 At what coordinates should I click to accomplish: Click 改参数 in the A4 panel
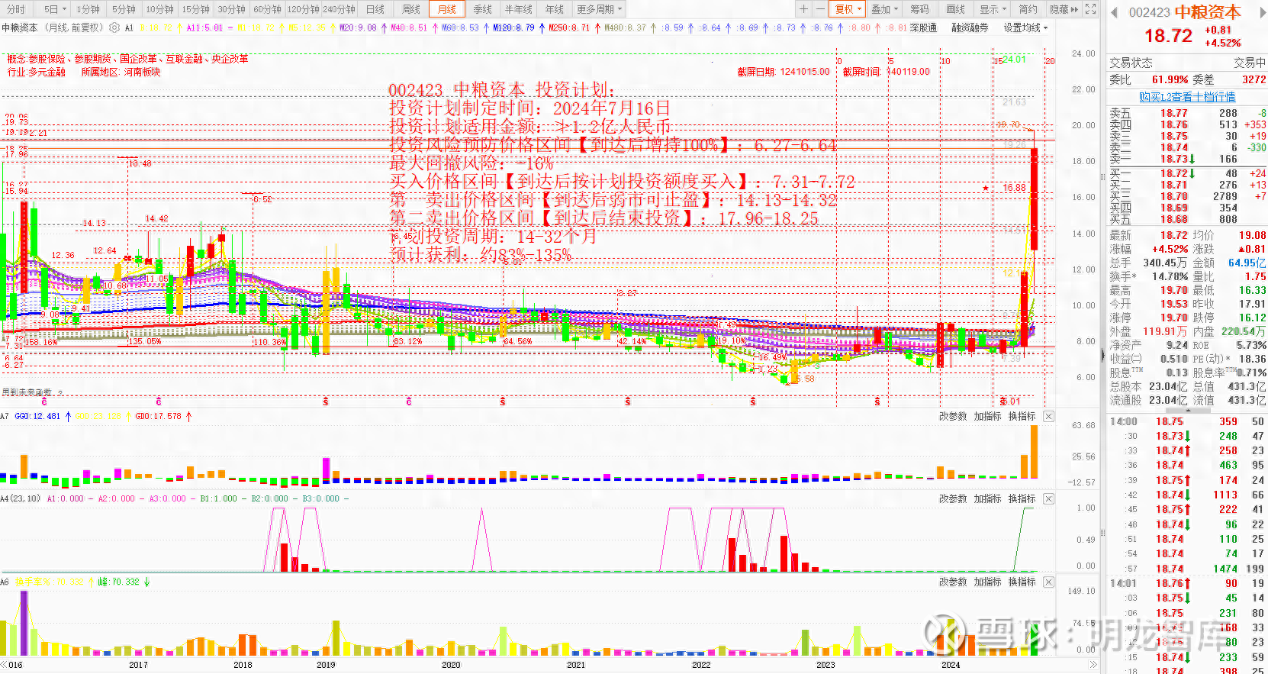pos(953,498)
